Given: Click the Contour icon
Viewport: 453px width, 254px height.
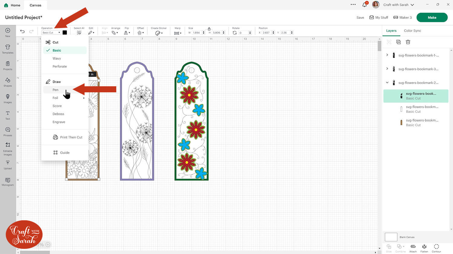Looking at the screenshot, I should click(x=436, y=247).
